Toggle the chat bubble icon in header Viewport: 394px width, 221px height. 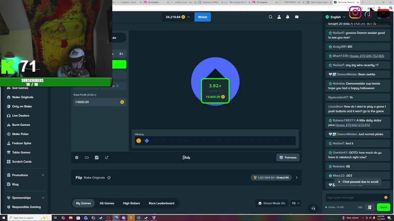click(x=297, y=17)
